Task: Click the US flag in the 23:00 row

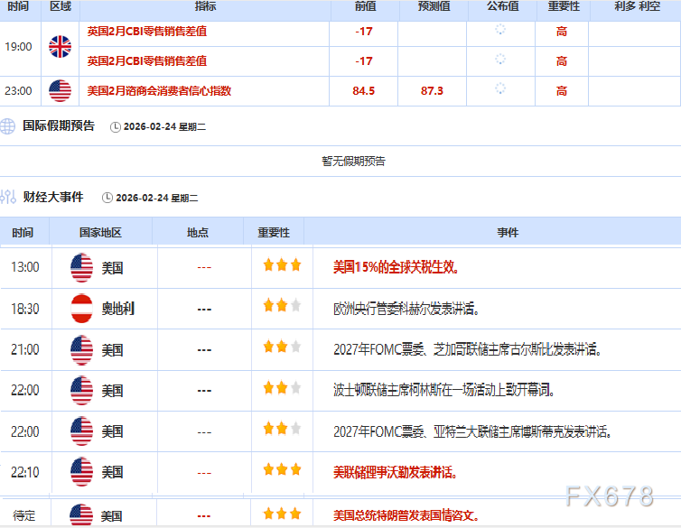Action: [x=60, y=90]
